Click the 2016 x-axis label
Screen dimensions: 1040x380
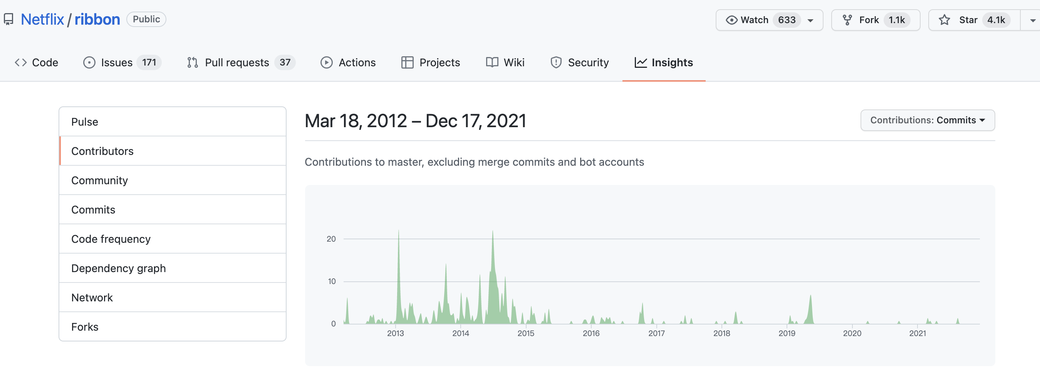click(x=591, y=333)
